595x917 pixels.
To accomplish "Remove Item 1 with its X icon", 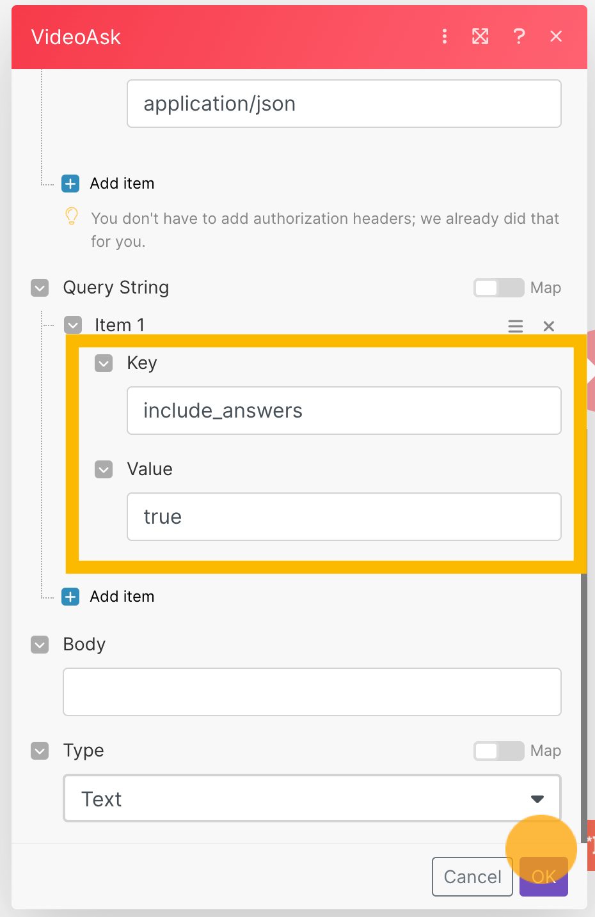I will tap(548, 326).
